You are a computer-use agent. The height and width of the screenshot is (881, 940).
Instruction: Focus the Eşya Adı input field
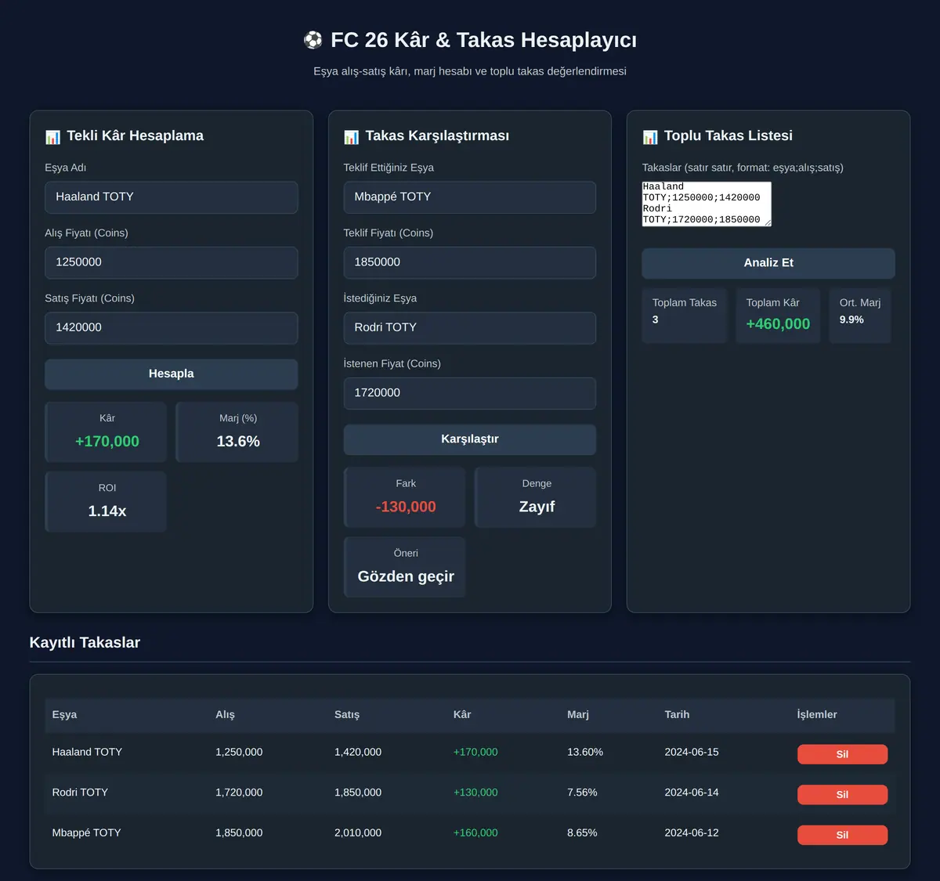click(x=172, y=197)
